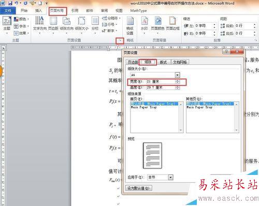
Task: Select Main Paper Tray in 首页 list
Action: (143, 107)
